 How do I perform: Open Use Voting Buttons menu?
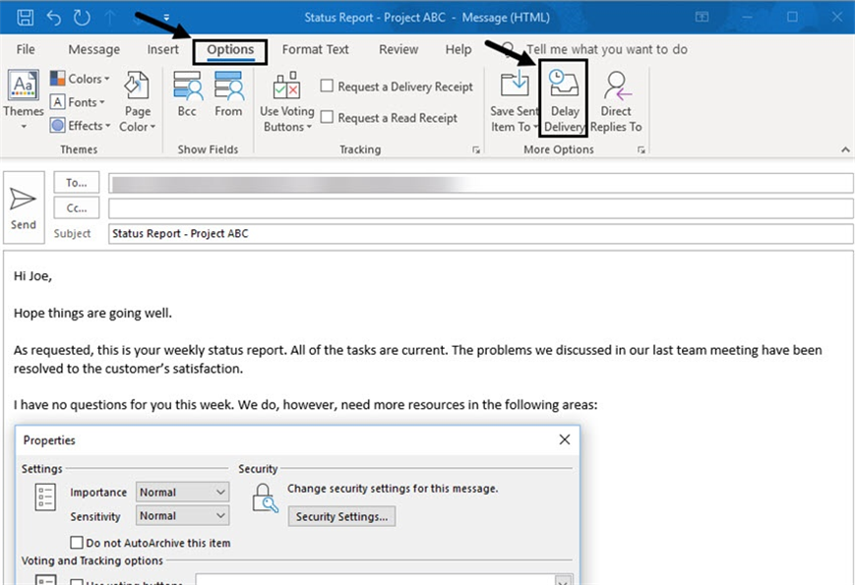coord(287,102)
